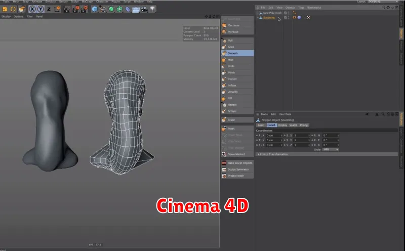Choose the Repeat sculpt brush
The height and width of the screenshot is (251, 405).
click(x=237, y=105)
